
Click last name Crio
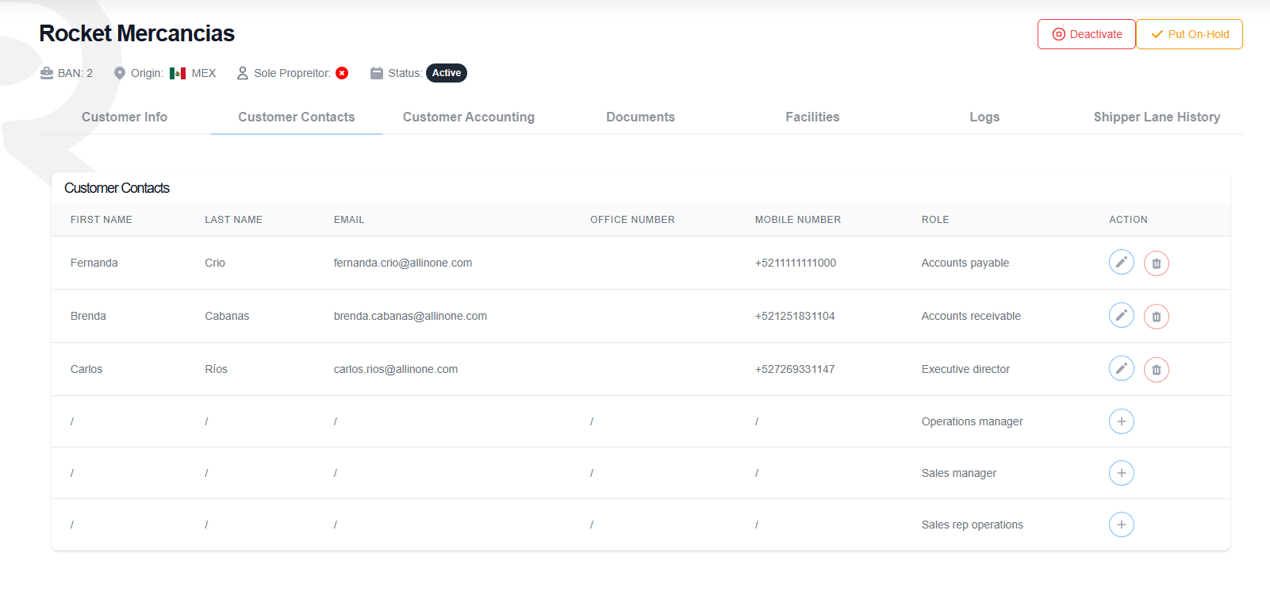pos(215,263)
